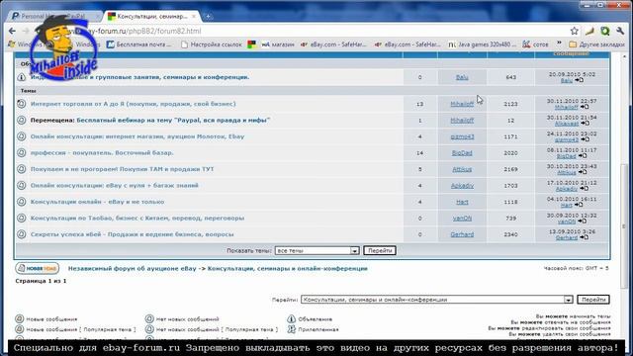Click the topic icon beside Покупаем и не прогораем

pos(22,169)
